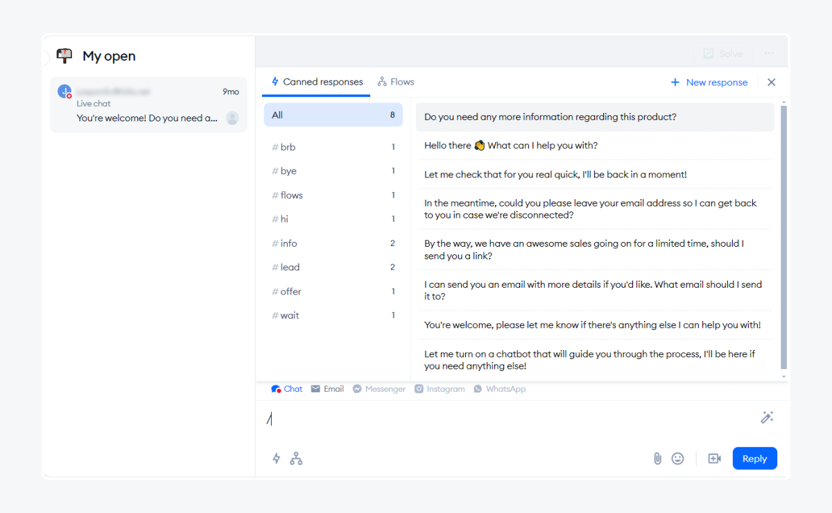832x513 pixels.
Task: Click the magic wand AI assist icon
Action: (x=767, y=417)
